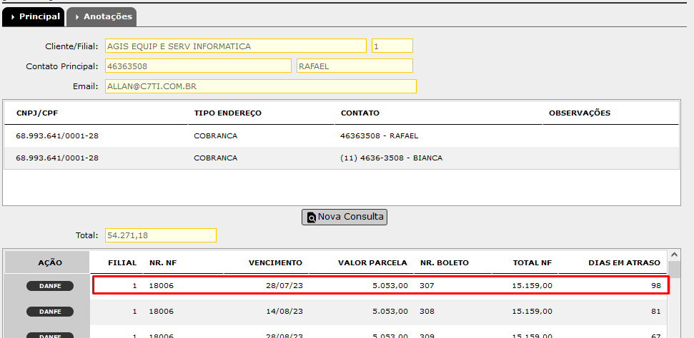Click the DIAS EM ATRASO column header

pos(624,263)
